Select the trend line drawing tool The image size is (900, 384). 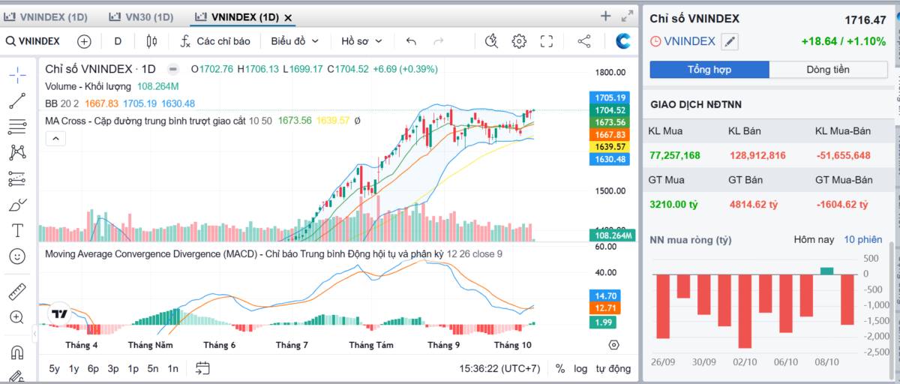17,100
